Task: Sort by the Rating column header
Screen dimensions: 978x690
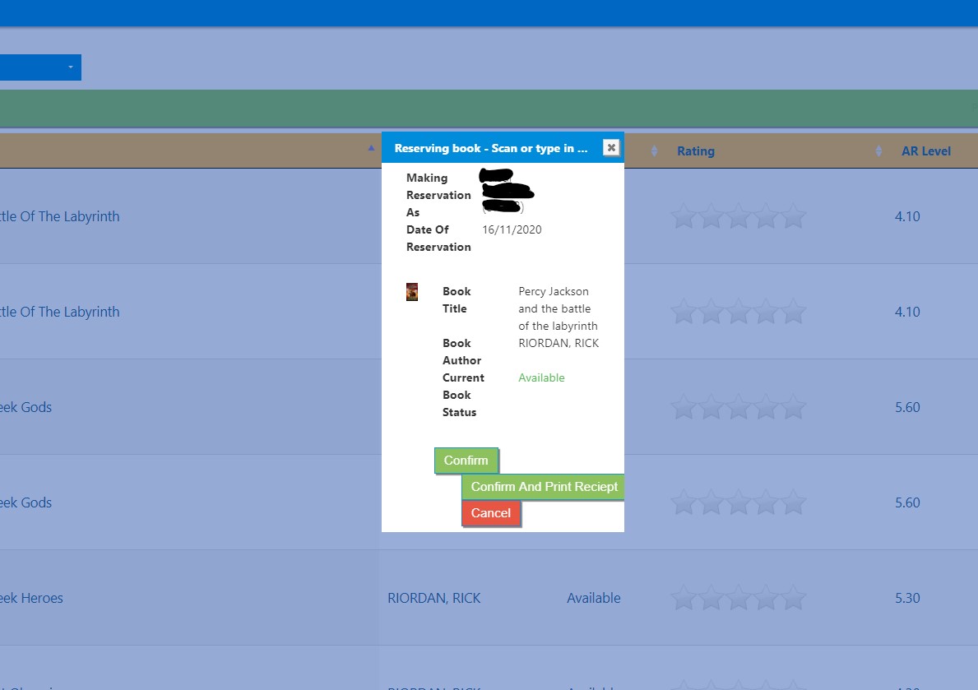Action: pos(695,151)
